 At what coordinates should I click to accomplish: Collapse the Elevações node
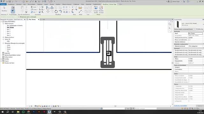(x=3, y=43)
